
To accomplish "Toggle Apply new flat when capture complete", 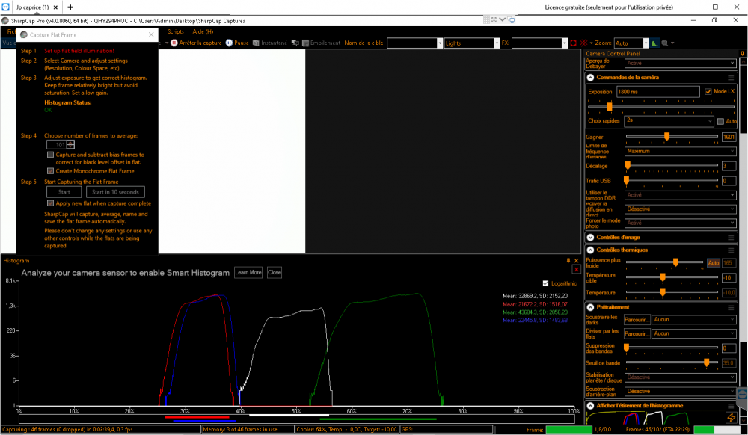I will pos(50,203).
